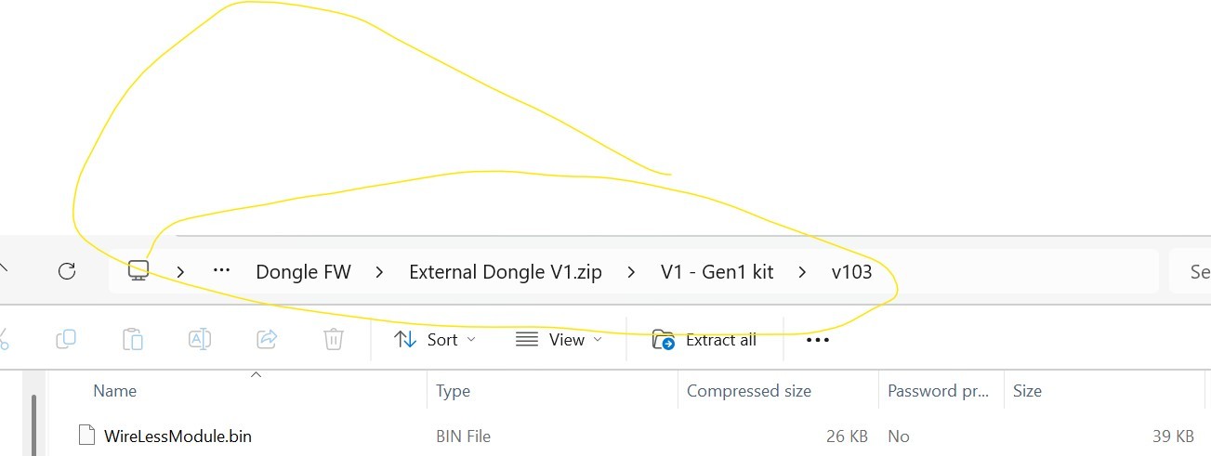Click the This PC monitor icon

pyautogui.click(x=138, y=271)
